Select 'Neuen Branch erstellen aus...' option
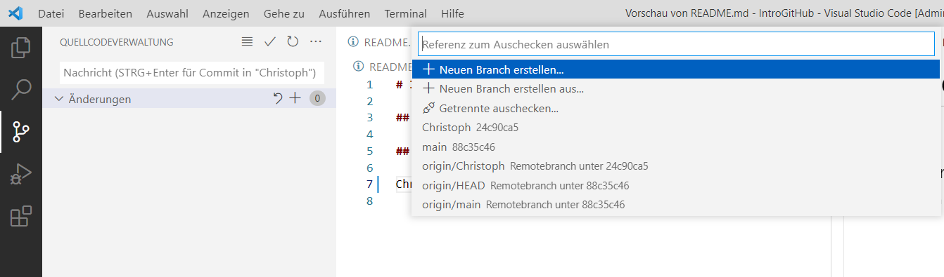This screenshot has height=277, width=944. [x=676, y=89]
